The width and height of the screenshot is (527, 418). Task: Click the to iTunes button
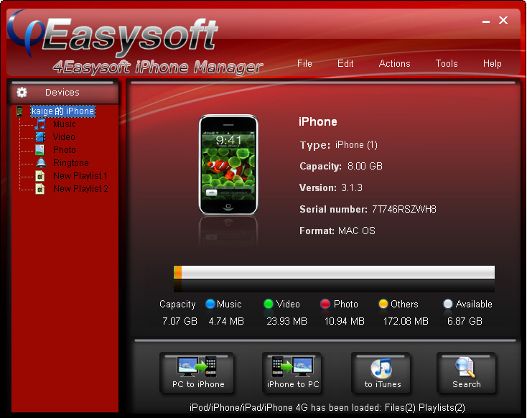point(381,373)
